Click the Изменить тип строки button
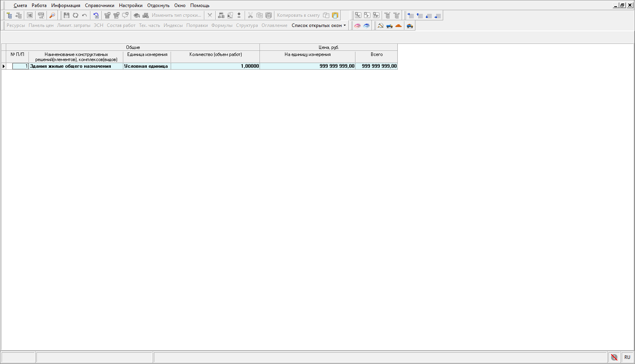Viewport: 635px width, 364px height. (176, 15)
